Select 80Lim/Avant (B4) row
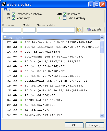 (51, 81)
